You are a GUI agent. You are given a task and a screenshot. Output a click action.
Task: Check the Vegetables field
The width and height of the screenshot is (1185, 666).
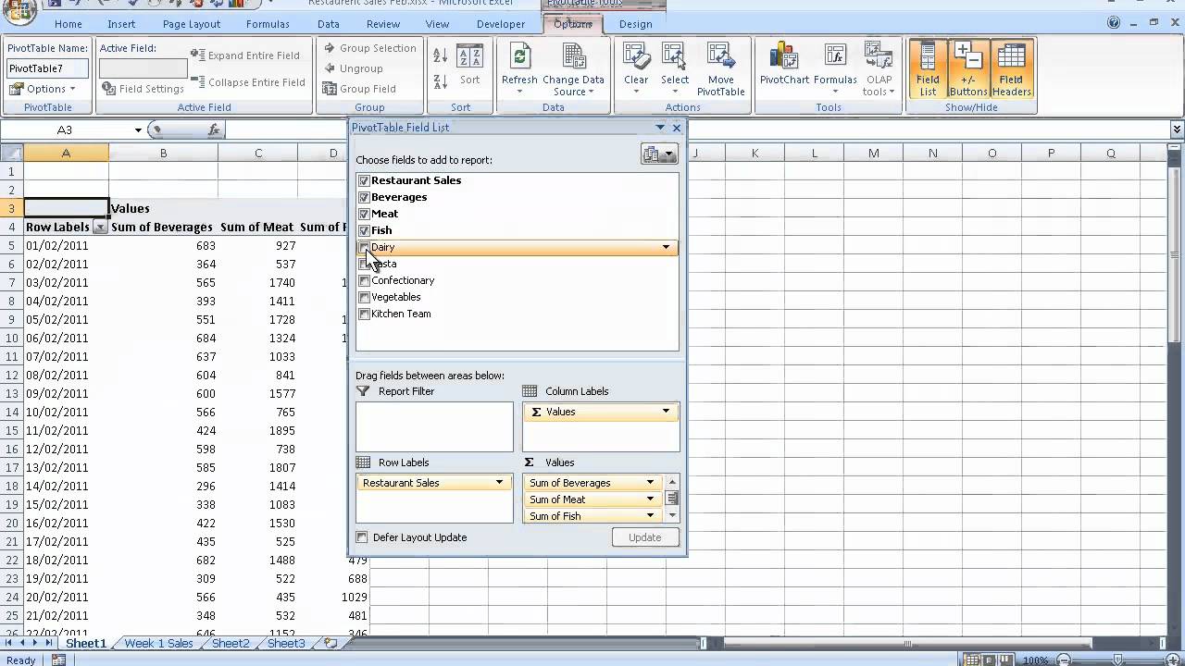[364, 297]
